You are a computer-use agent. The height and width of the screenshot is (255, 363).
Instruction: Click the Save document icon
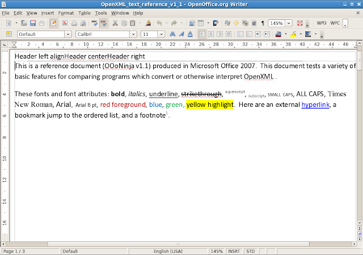pos(33,23)
